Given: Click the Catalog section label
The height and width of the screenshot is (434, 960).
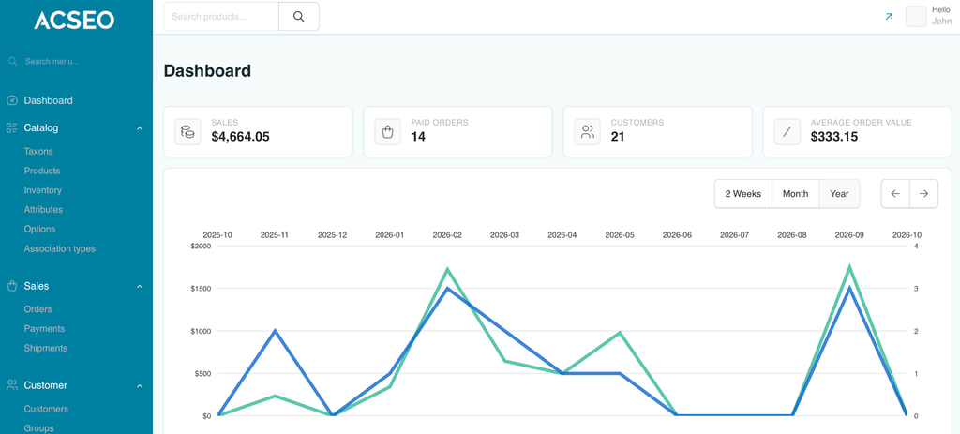Looking at the screenshot, I should [41, 127].
